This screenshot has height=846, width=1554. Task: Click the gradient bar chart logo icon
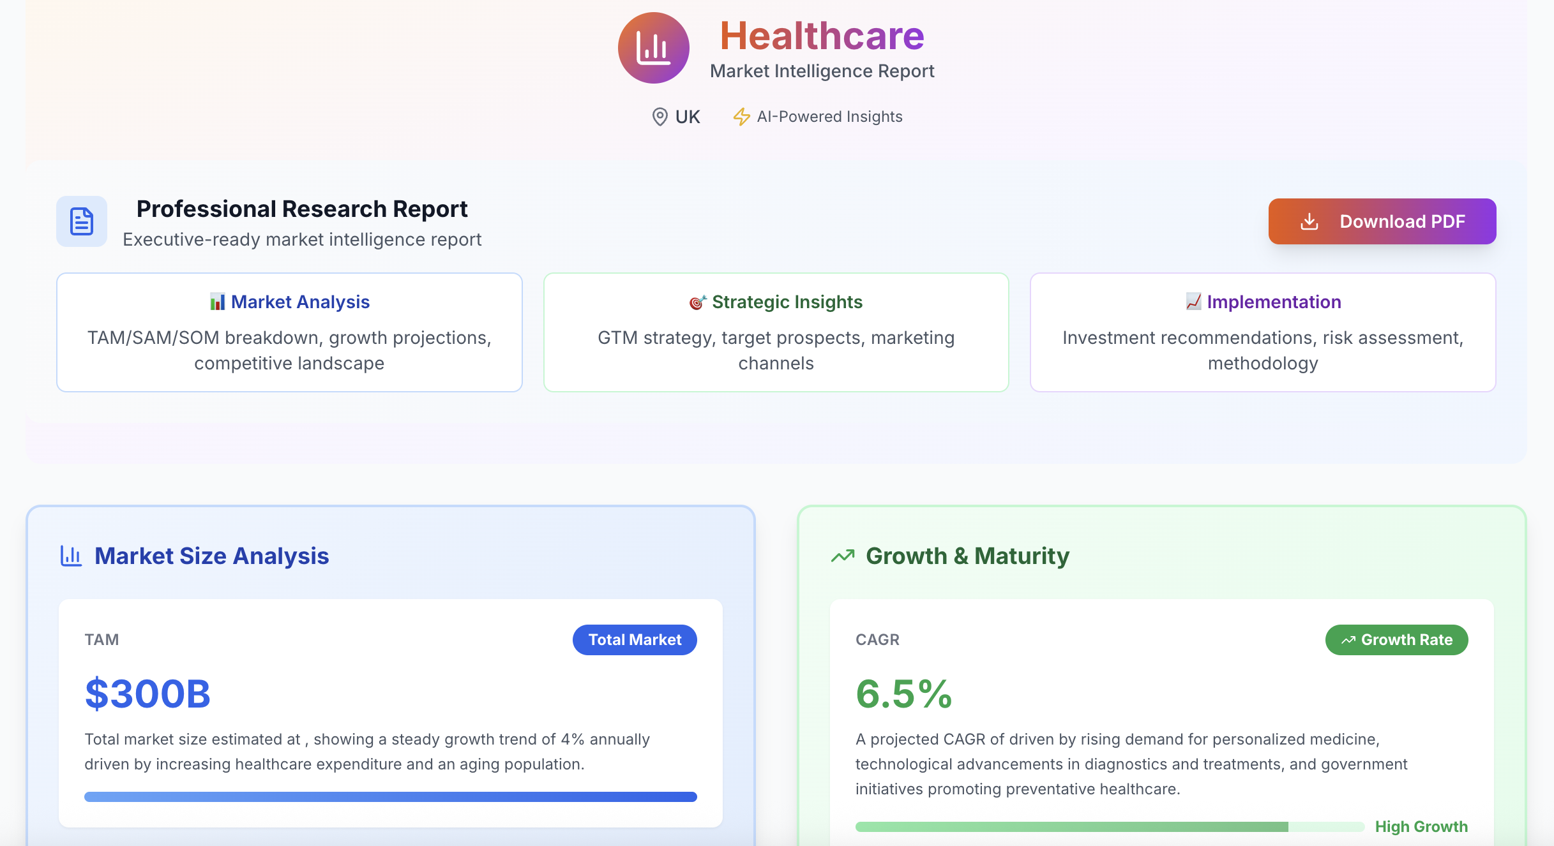(653, 48)
